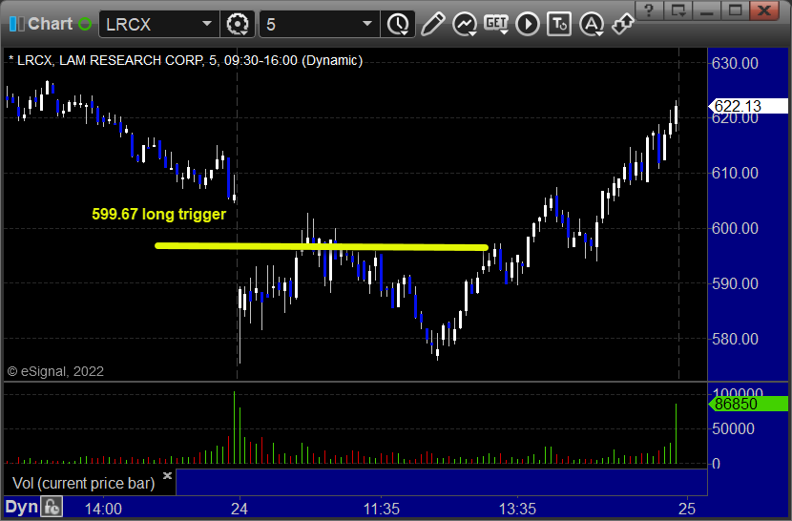Minimize the chart window
The width and height of the screenshot is (792, 521).
(707, 10)
